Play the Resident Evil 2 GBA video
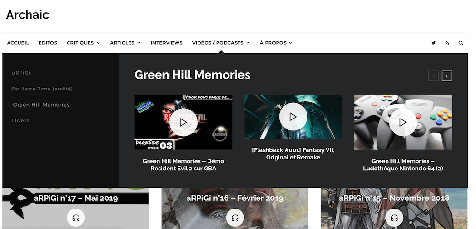 pos(183,122)
